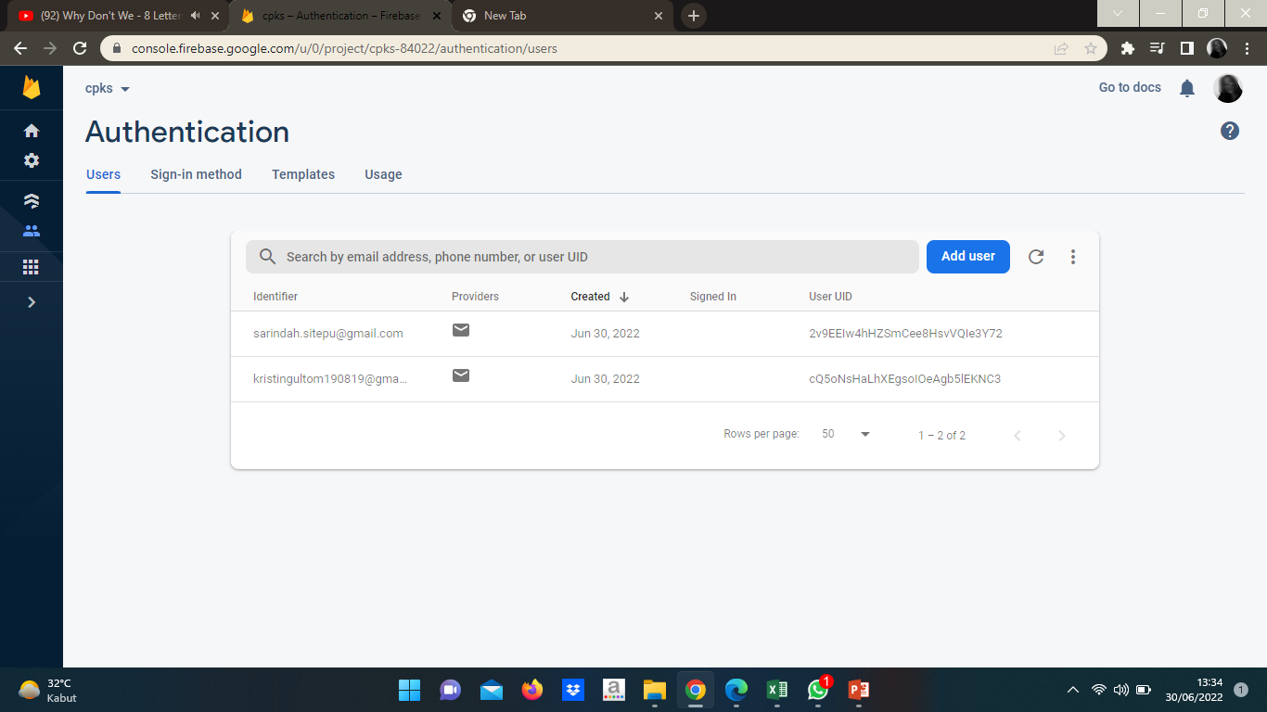Open the Go to docs link
The image size is (1267, 712).
coord(1129,87)
